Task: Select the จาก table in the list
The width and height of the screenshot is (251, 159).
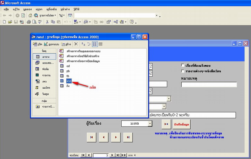Action: (68, 81)
